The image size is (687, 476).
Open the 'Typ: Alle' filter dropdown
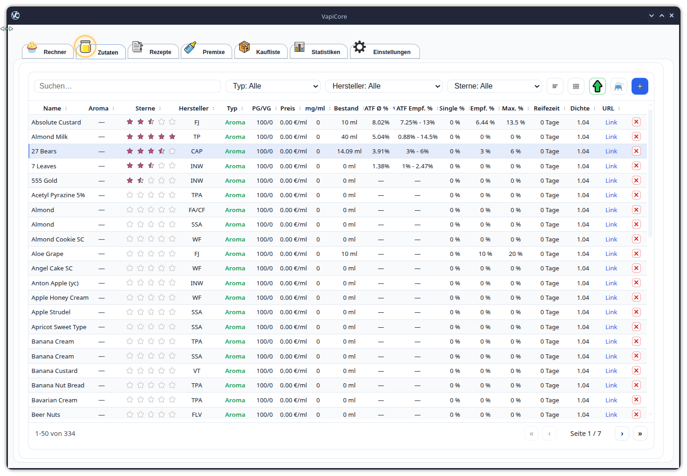tap(273, 86)
